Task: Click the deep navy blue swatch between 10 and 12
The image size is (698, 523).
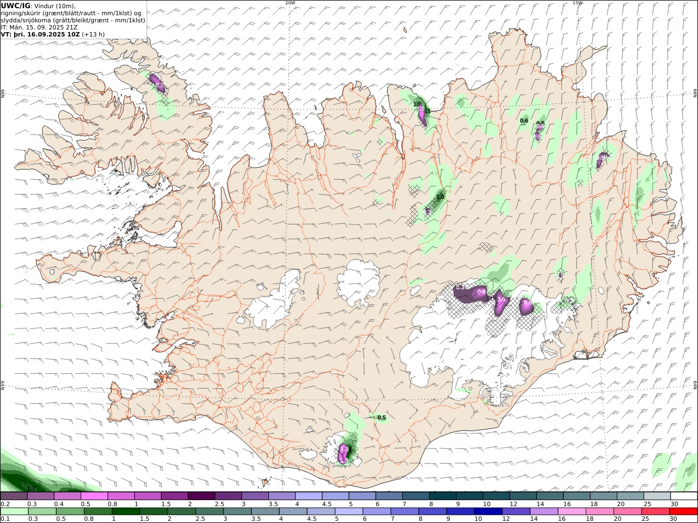Action: [x=488, y=511]
